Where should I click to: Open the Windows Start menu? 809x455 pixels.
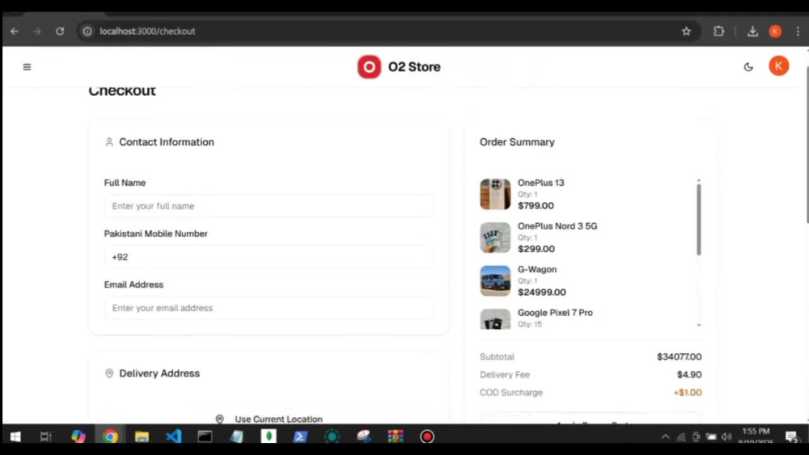click(x=15, y=436)
